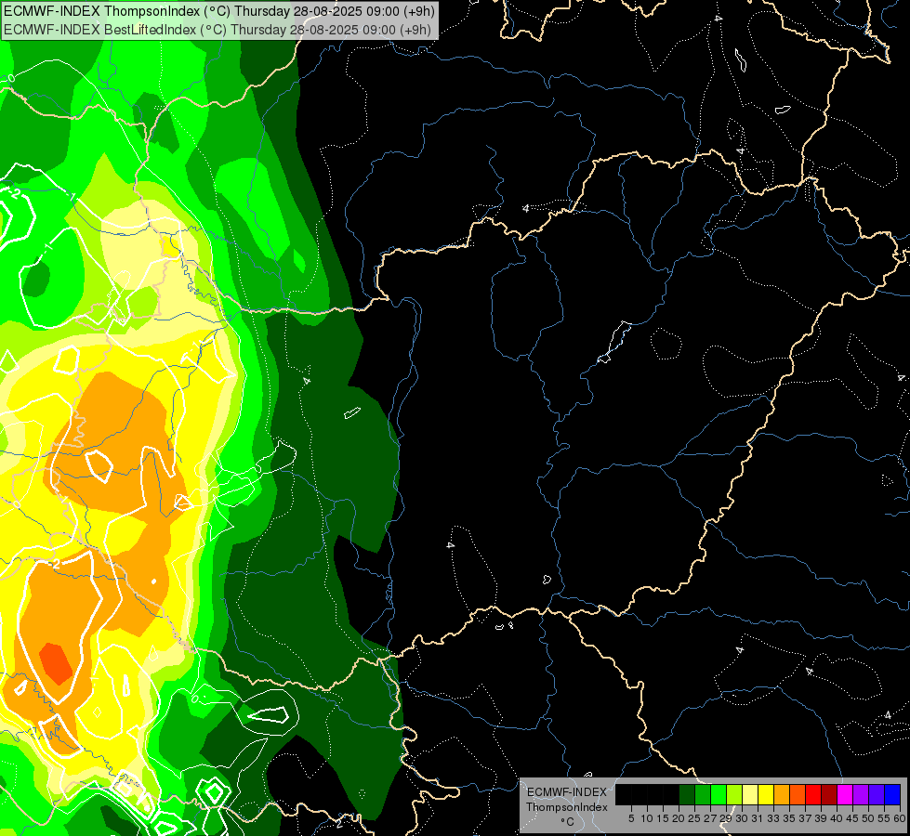Click the ThompsonIndex label in legend box

(x=567, y=807)
